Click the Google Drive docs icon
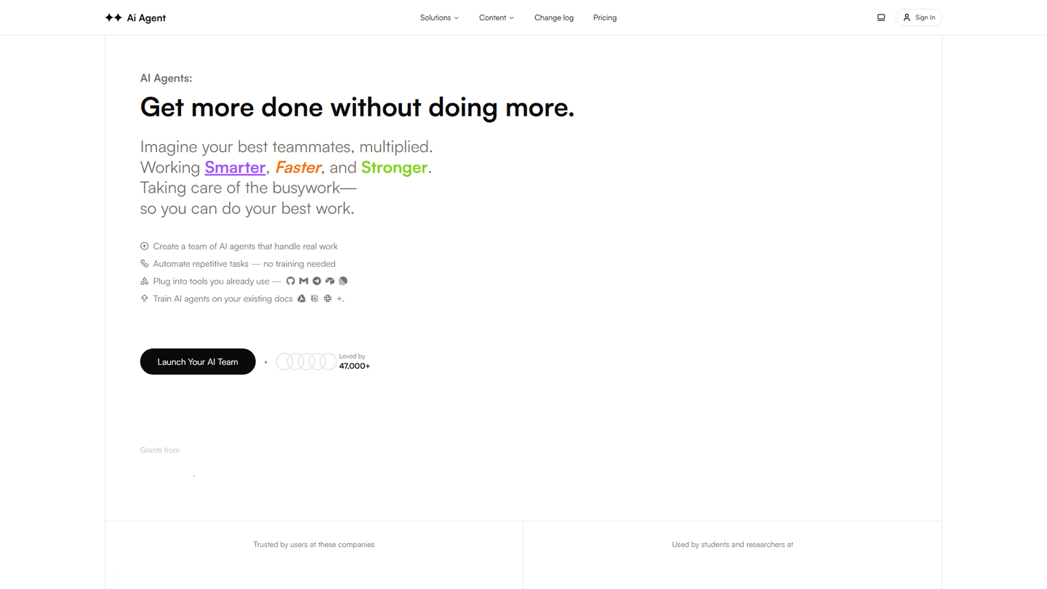Viewport: 1047px width, 589px height. click(302, 299)
